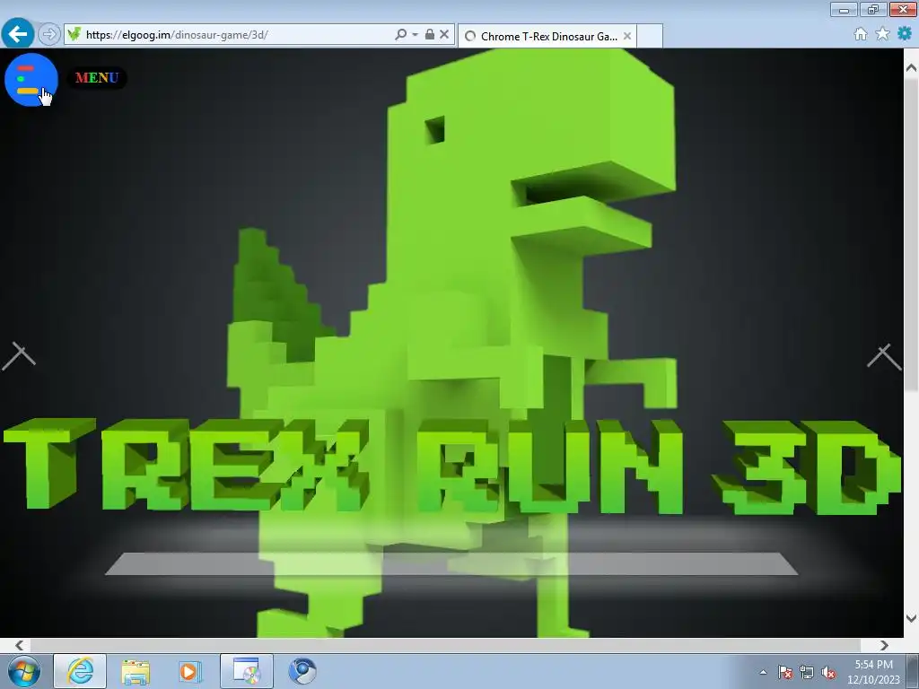Image resolution: width=919 pixels, height=689 pixels.
Task: Click the disc program icon in taskbar
Action: click(x=247, y=671)
